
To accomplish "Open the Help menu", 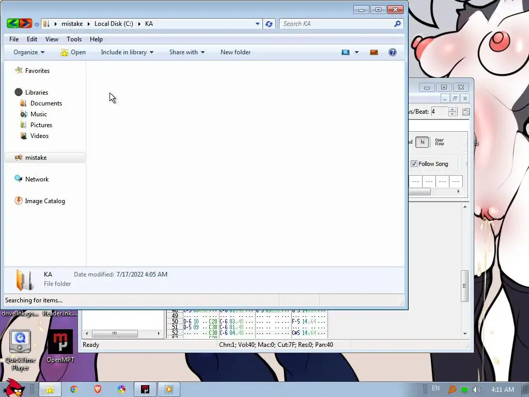I will pyautogui.click(x=96, y=39).
